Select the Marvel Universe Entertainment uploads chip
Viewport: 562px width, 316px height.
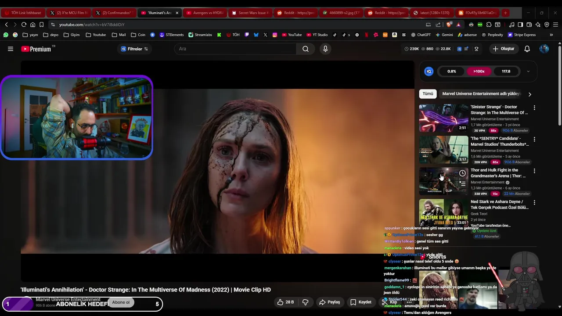481,93
